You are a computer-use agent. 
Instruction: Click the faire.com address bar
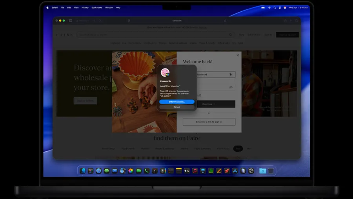177,20
